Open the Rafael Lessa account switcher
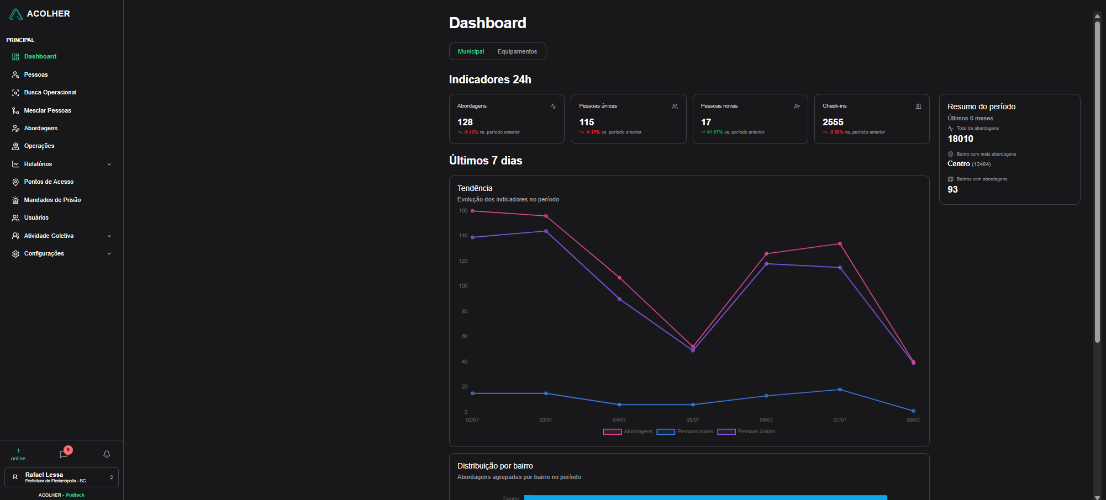The image size is (1106, 500). click(61, 477)
